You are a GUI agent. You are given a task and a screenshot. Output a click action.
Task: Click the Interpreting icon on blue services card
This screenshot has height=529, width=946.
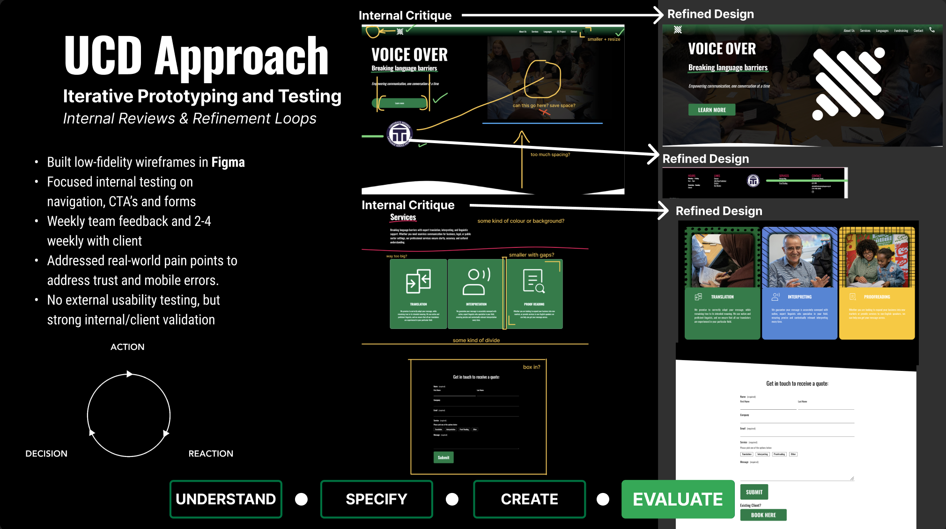776,297
